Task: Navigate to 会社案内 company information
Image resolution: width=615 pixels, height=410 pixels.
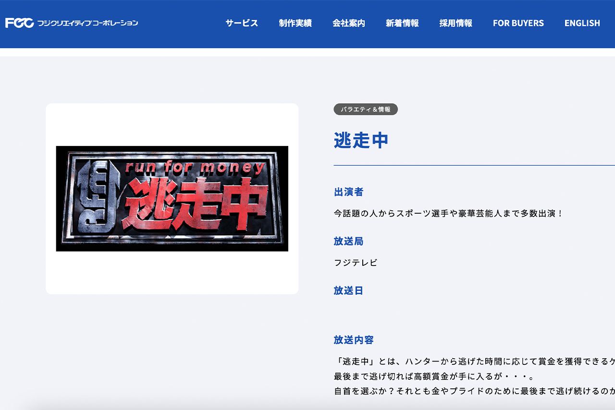Action: pos(349,23)
